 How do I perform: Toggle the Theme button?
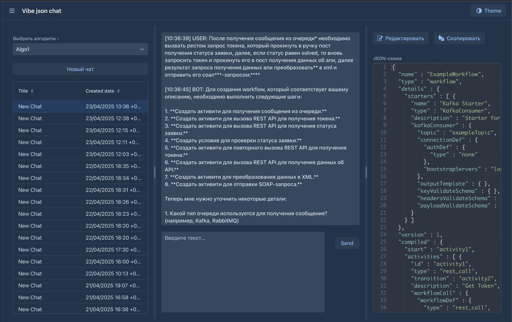(488, 11)
